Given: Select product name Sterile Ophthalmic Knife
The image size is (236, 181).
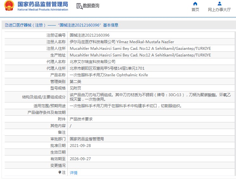Looking at the screenshot, I should coord(126,75).
